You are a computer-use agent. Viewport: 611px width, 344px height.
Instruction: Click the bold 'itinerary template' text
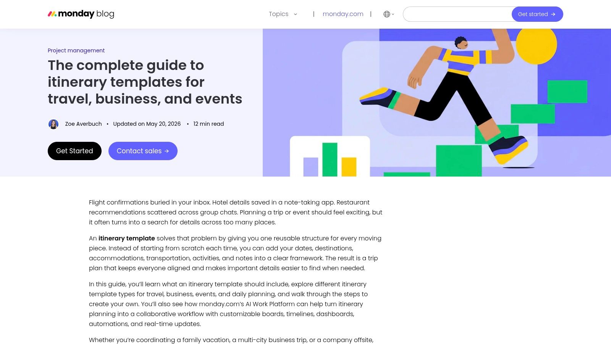click(x=127, y=238)
